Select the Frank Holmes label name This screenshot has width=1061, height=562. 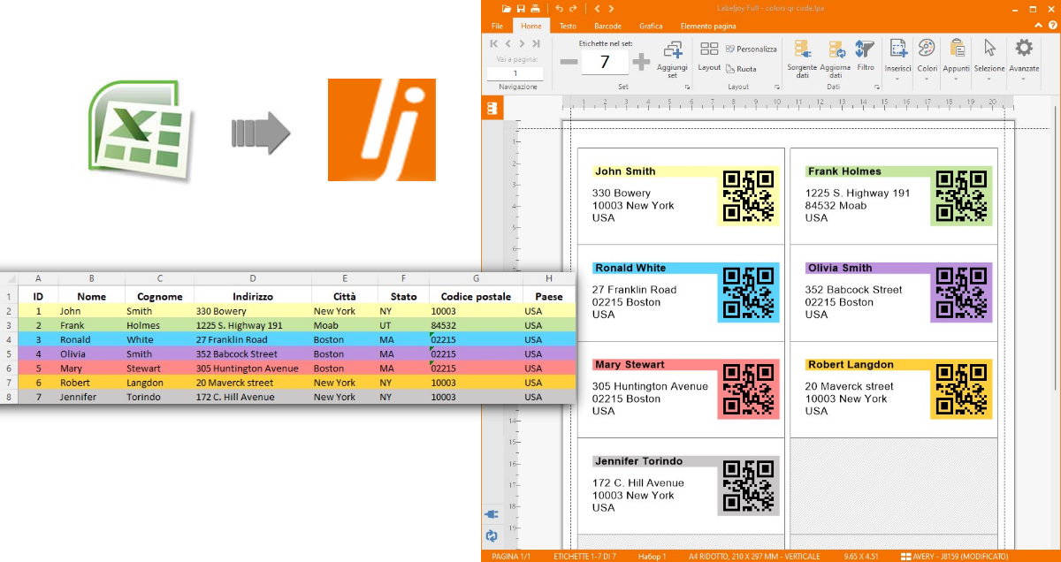click(843, 171)
